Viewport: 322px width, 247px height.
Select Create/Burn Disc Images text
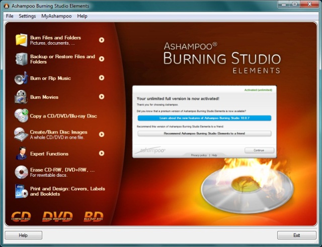click(59, 132)
